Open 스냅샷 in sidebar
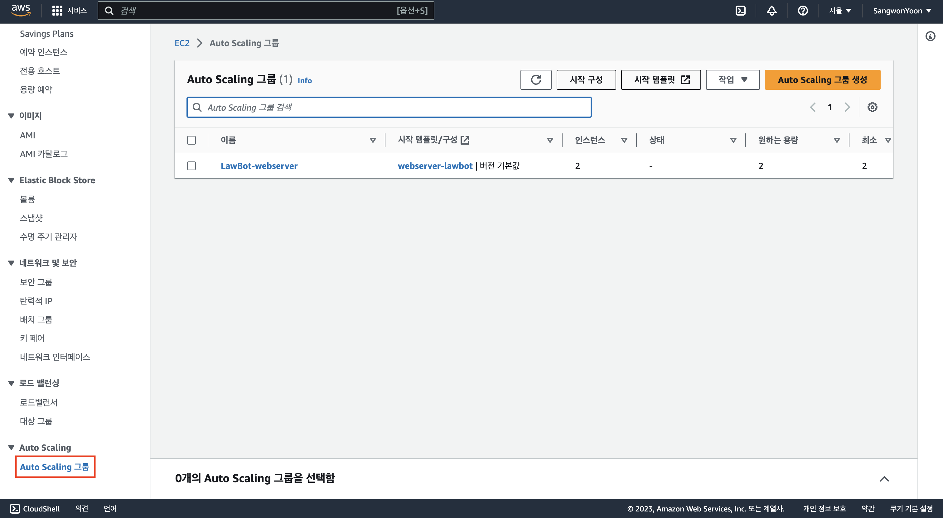Viewport: 943px width, 518px height. 31,218
